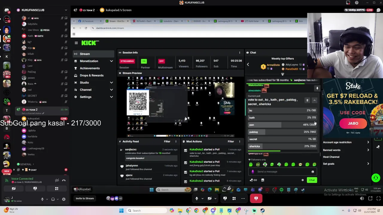Collapse the current poll panel
Viewport: 383px width, 215px height.
(314, 100)
